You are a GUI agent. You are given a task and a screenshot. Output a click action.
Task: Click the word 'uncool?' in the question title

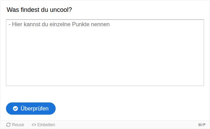(x=61, y=10)
